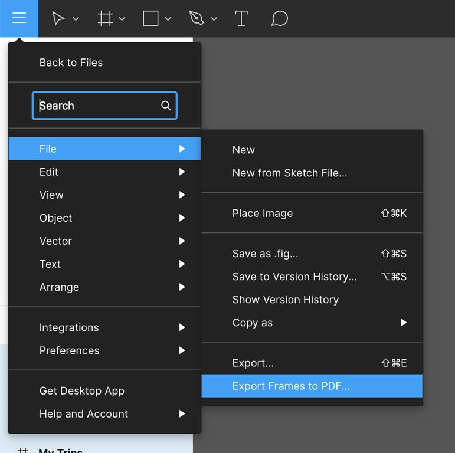
Task: Select the Move tool arrow icon
Action: tap(58, 19)
